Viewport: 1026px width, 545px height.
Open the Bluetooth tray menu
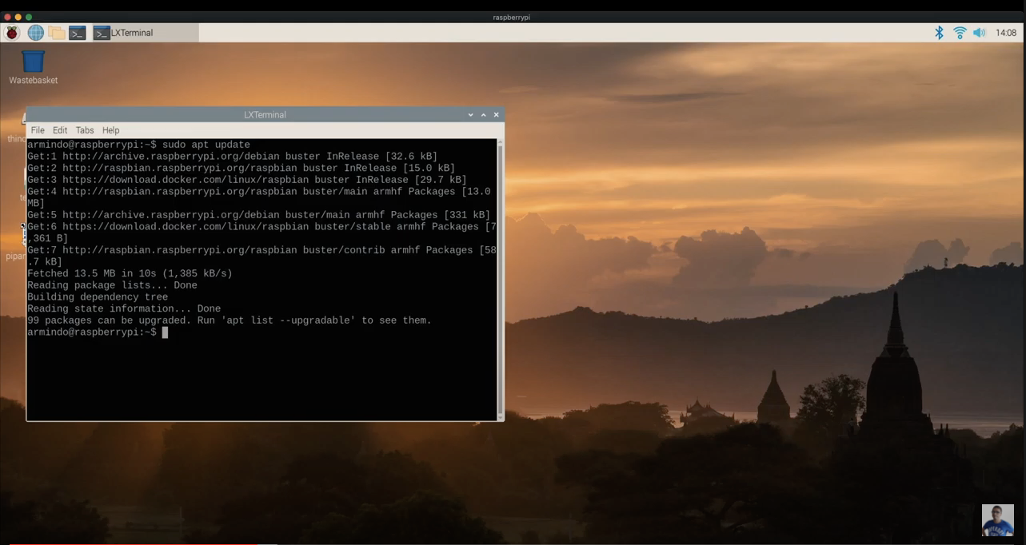click(x=940, y=33)
